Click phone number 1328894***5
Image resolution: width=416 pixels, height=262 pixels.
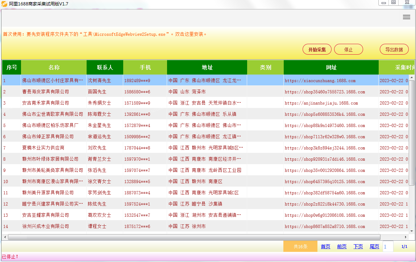(137, 181)
